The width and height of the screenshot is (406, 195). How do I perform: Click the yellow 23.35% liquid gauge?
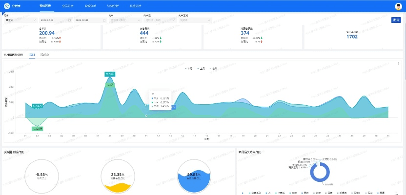click(x=118, y=175)
